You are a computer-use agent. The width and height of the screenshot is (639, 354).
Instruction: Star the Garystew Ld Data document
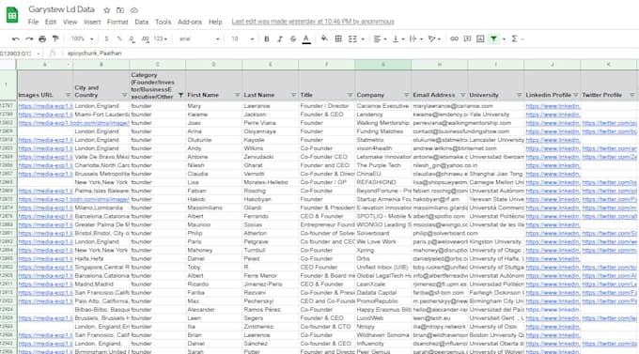pos(107,9)
